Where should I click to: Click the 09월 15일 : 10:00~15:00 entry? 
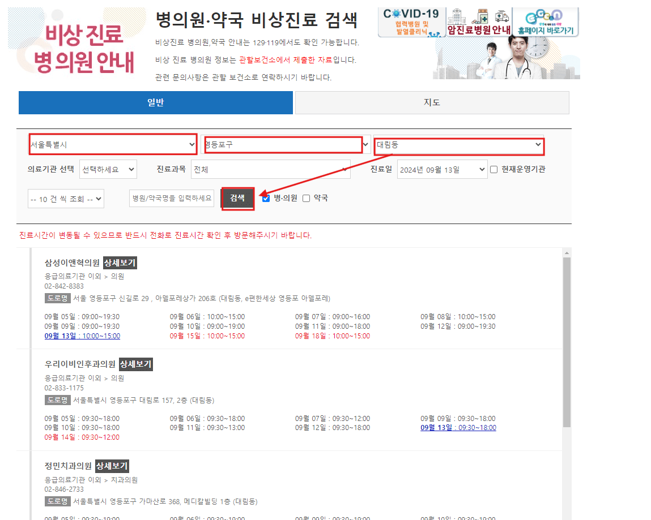pos(207,336)
